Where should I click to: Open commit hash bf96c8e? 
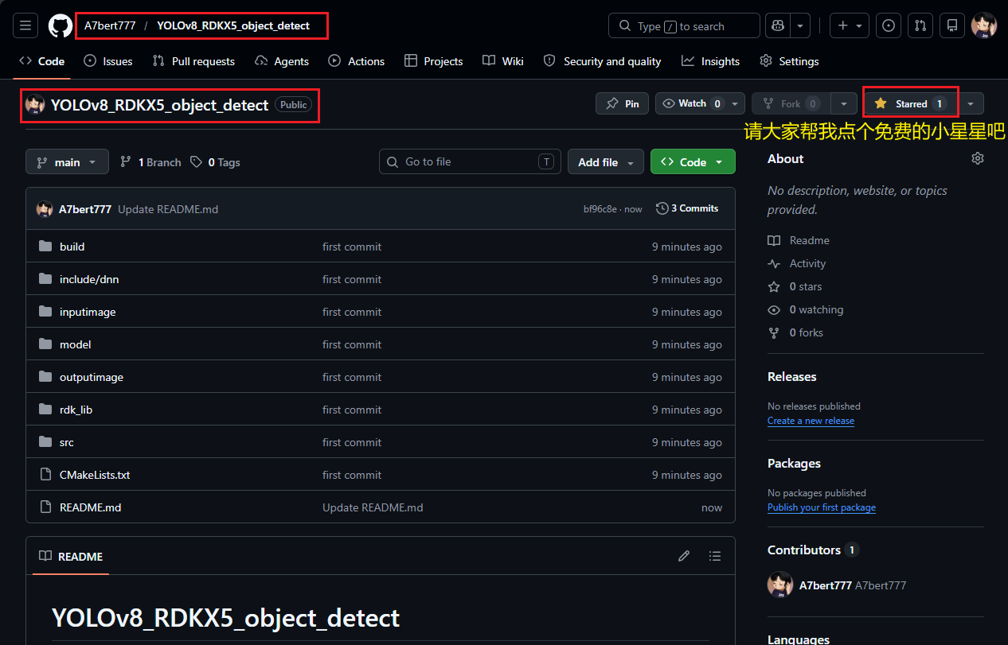[x=600, y=209]
